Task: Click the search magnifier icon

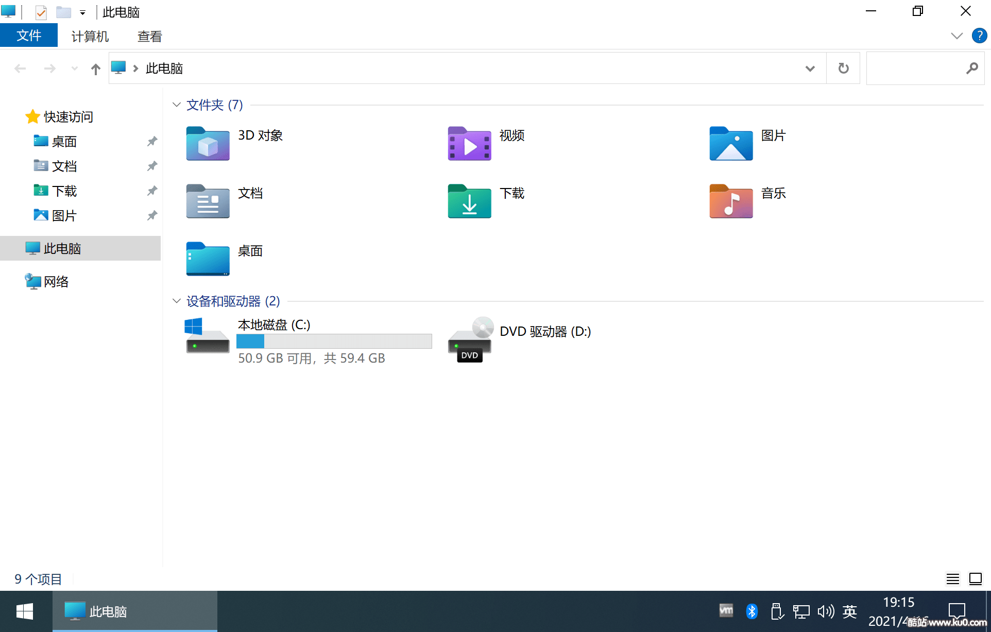Action: 972,68
